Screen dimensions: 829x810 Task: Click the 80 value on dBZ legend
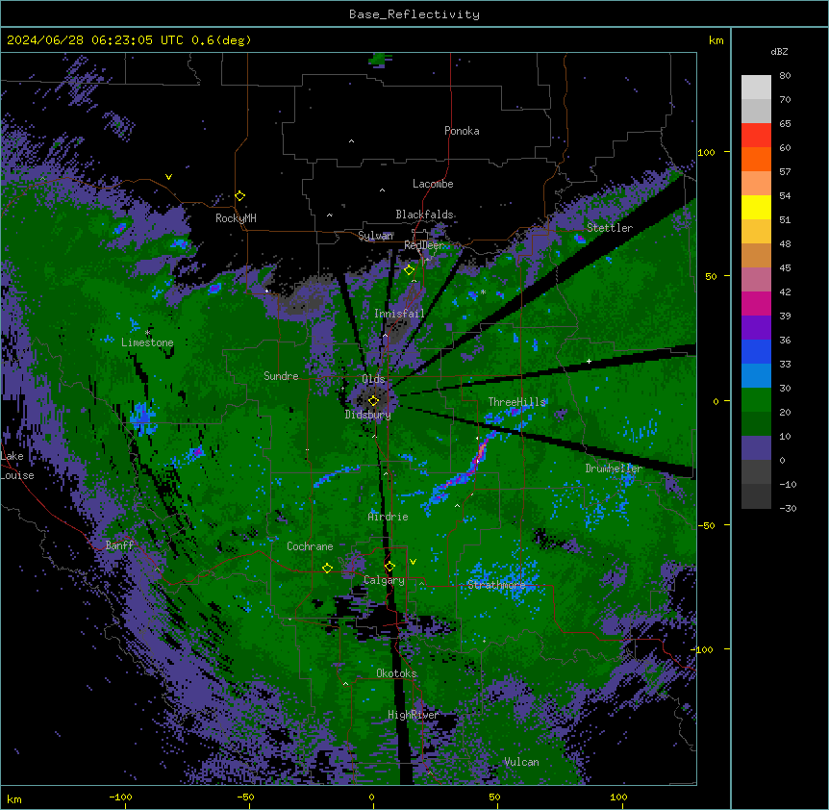pos(785,76)
